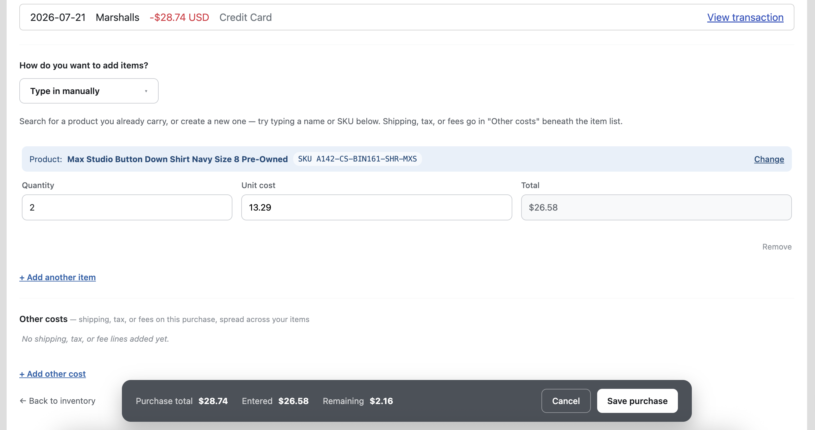Go back to inventory
Screen dimensions: 815x430
(x=58, y=401)
